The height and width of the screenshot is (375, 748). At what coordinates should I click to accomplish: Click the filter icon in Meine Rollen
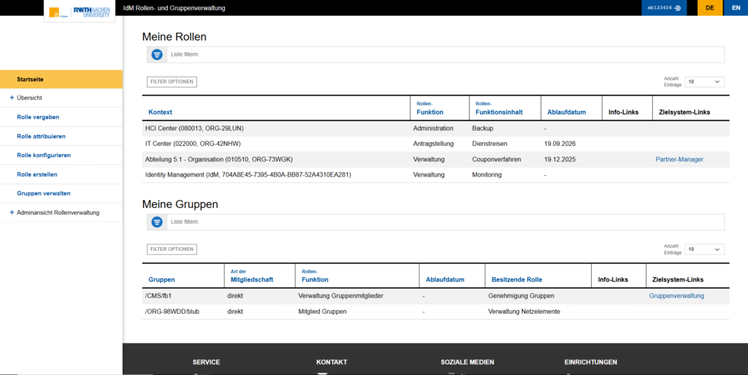[x=157, y=55]
